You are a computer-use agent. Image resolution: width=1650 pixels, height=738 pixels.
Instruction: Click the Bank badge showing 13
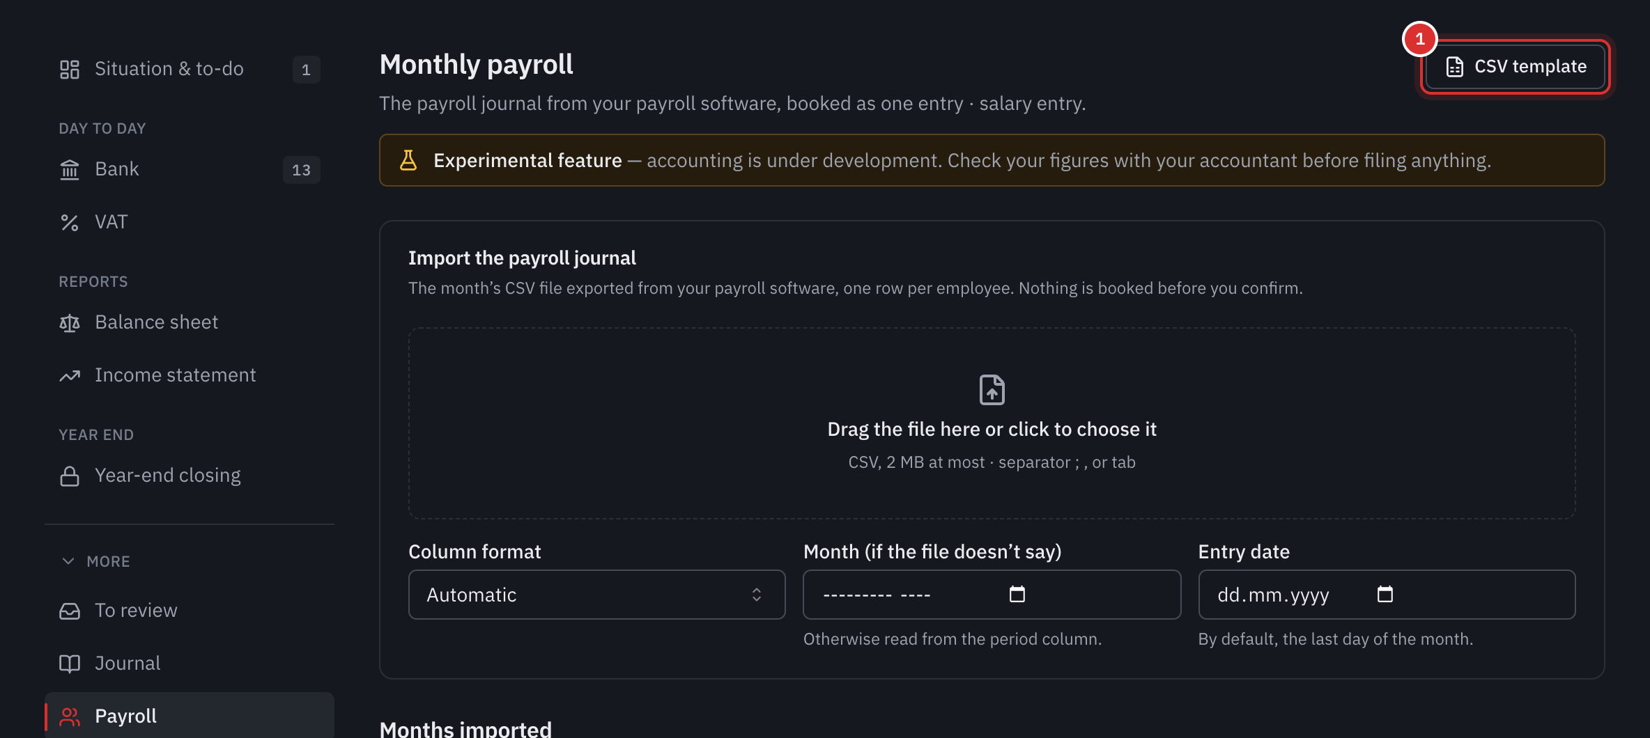pos(302,170)
